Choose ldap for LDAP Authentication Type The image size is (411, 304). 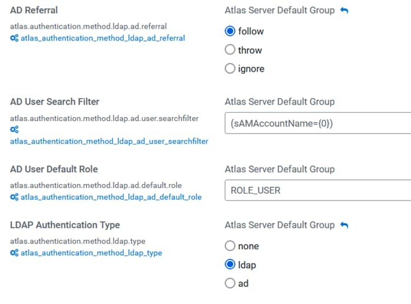230,265
